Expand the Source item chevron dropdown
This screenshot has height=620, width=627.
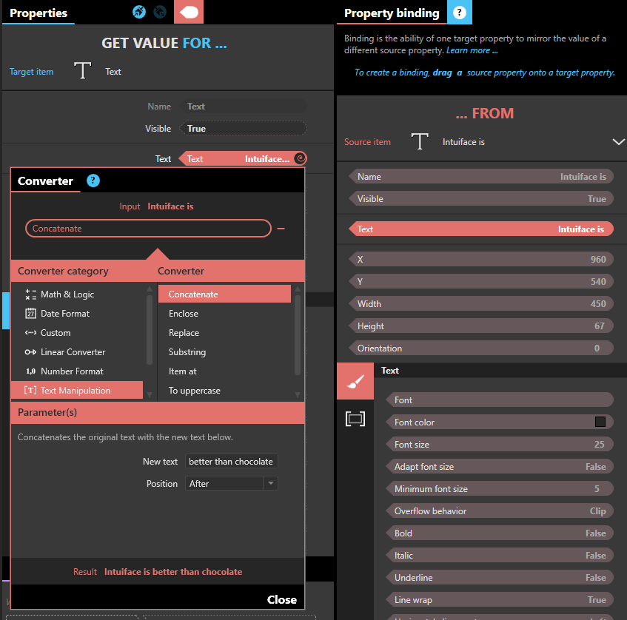tap(618, 142)
